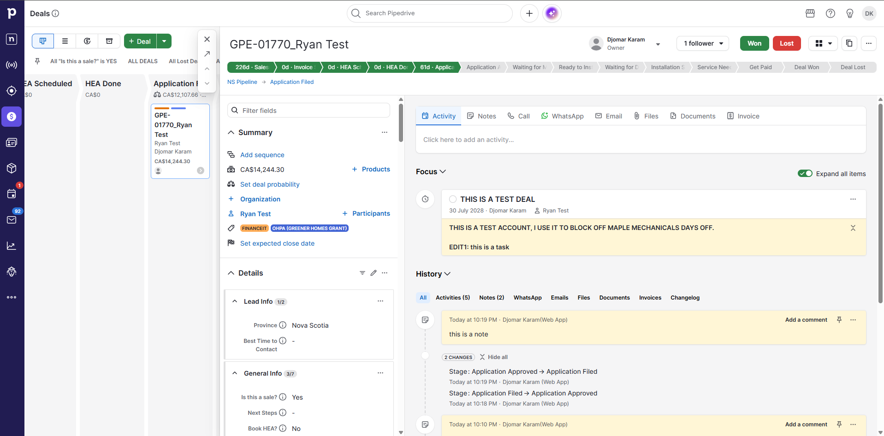Close the deal detail panel
Image resolution: width=884 pixels, height=436 pixels.
(207, 39)
